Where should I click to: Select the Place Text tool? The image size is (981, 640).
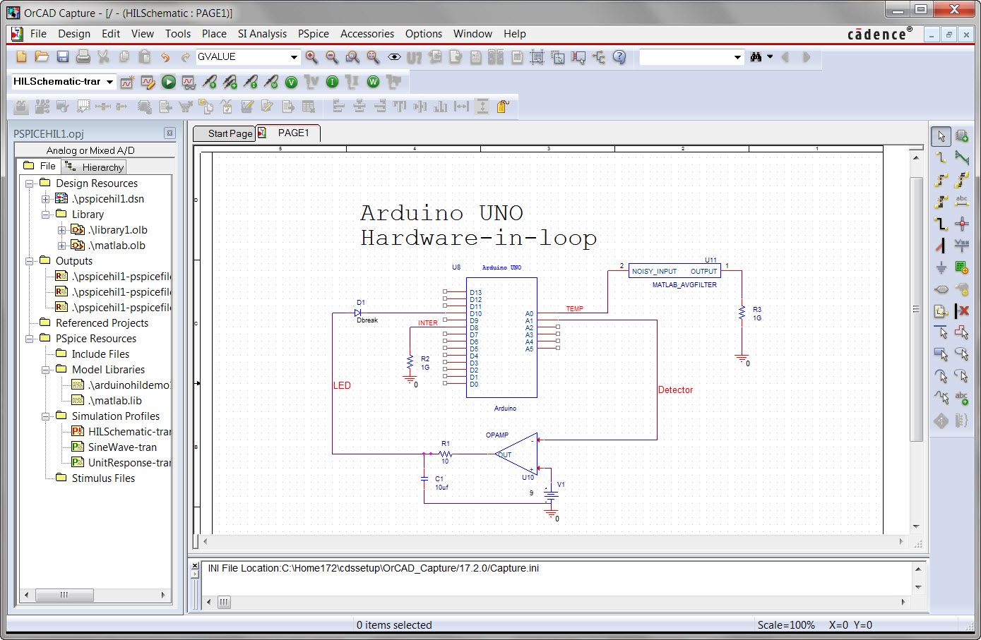(962, 398)
